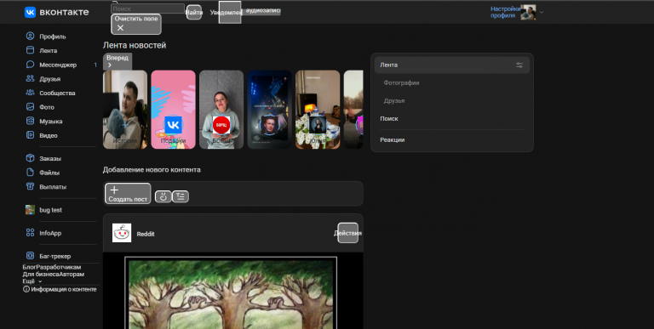This screenshot has height=329, width=654.
Task: Click the emoji hand icon beside Создать пост
Action: 163,196
